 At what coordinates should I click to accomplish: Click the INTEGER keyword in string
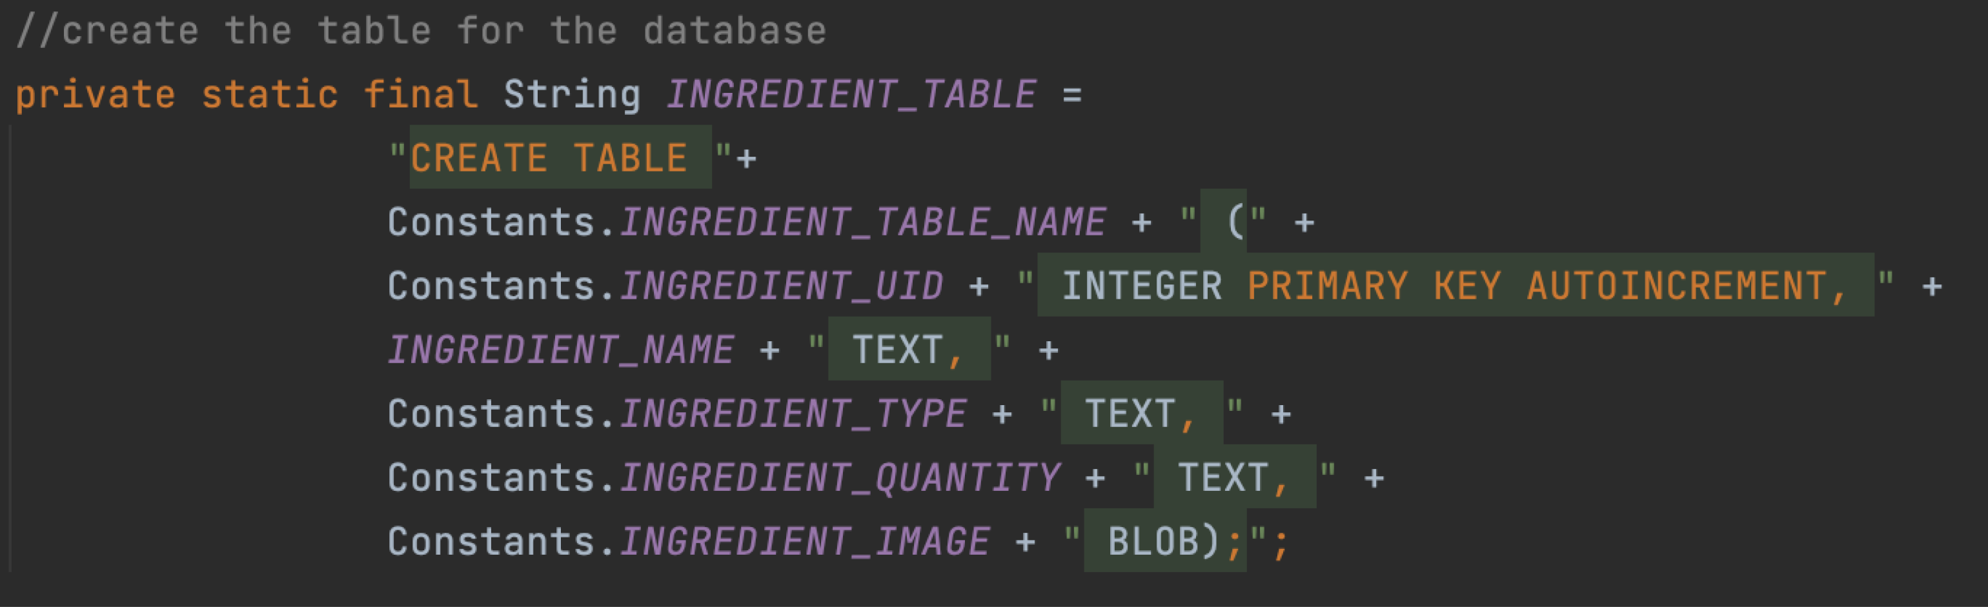pos(1141,286)
